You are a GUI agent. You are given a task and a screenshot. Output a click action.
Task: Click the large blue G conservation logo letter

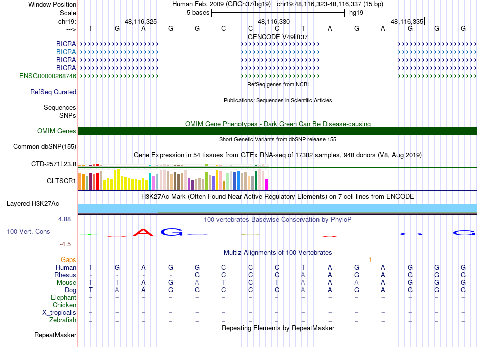pyautogui.click(x=171, y=232)
